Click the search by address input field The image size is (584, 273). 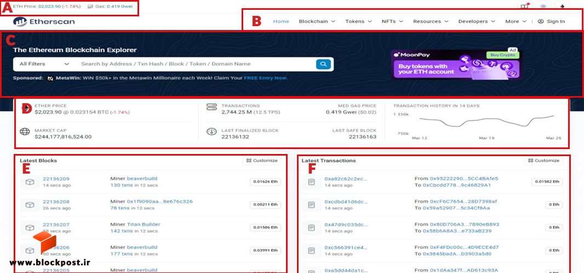coord(196,64)
